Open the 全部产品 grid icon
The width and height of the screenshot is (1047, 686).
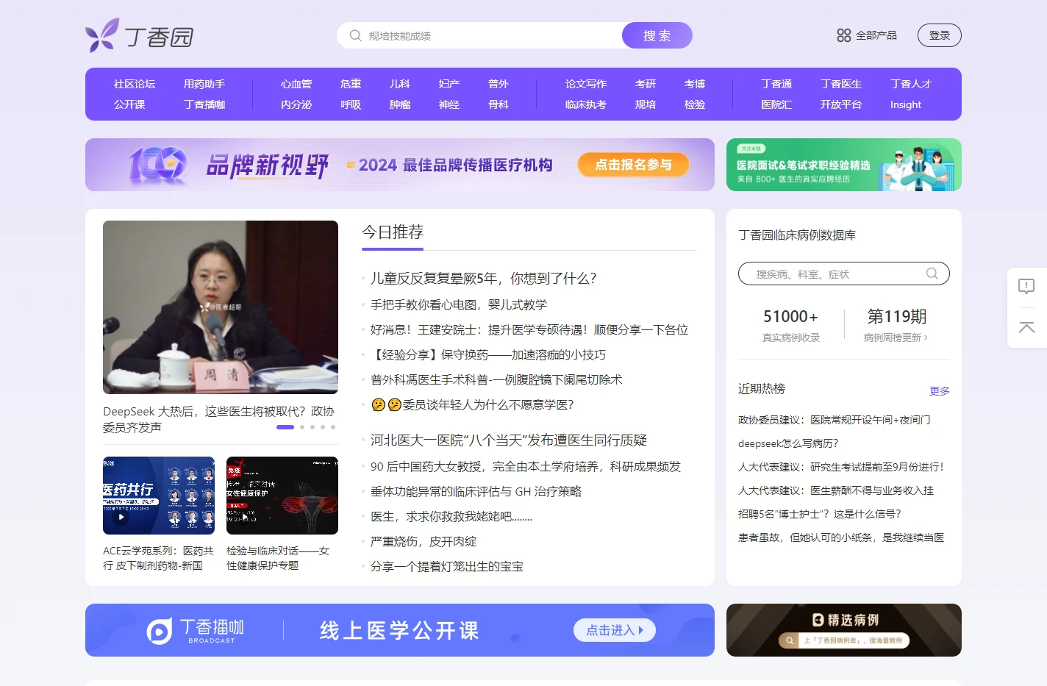(843, 35)
